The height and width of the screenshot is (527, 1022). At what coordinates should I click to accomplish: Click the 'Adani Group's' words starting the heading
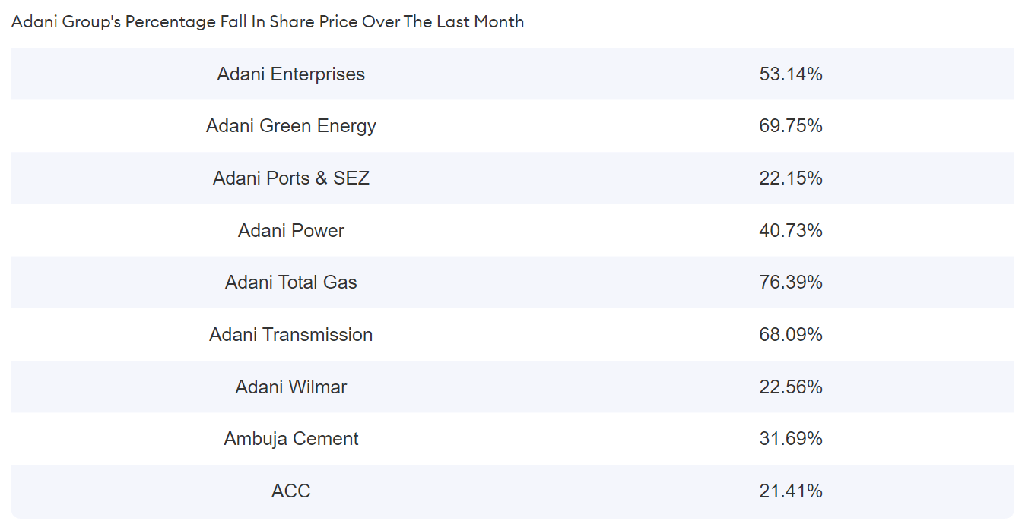coord(66,22)
